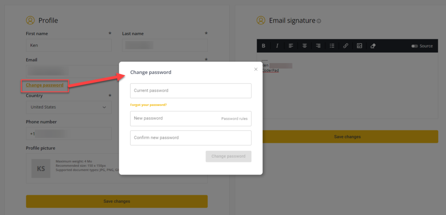The height and width of the screenshot is (215, 446).
Task: Clear formatting with the eraser icon
Action: [x=373, y=46]
